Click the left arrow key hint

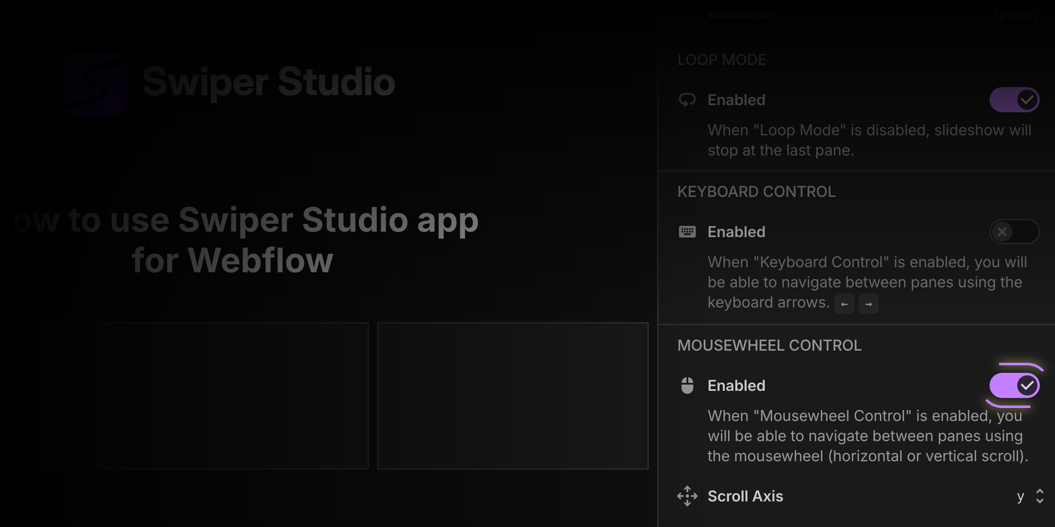coord(844,304)
